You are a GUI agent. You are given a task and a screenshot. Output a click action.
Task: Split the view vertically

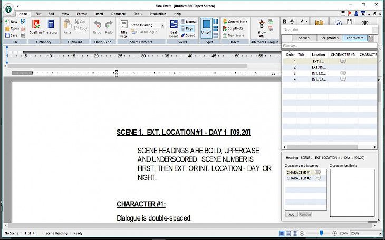pos(216,22)
